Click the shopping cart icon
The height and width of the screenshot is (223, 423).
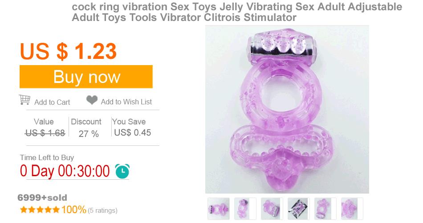pos(24,100)
